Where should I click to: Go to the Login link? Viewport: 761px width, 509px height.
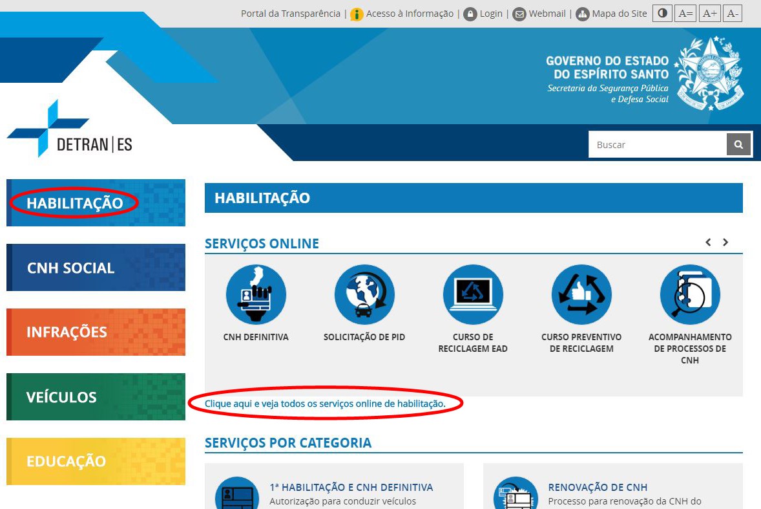coord(491,14)
